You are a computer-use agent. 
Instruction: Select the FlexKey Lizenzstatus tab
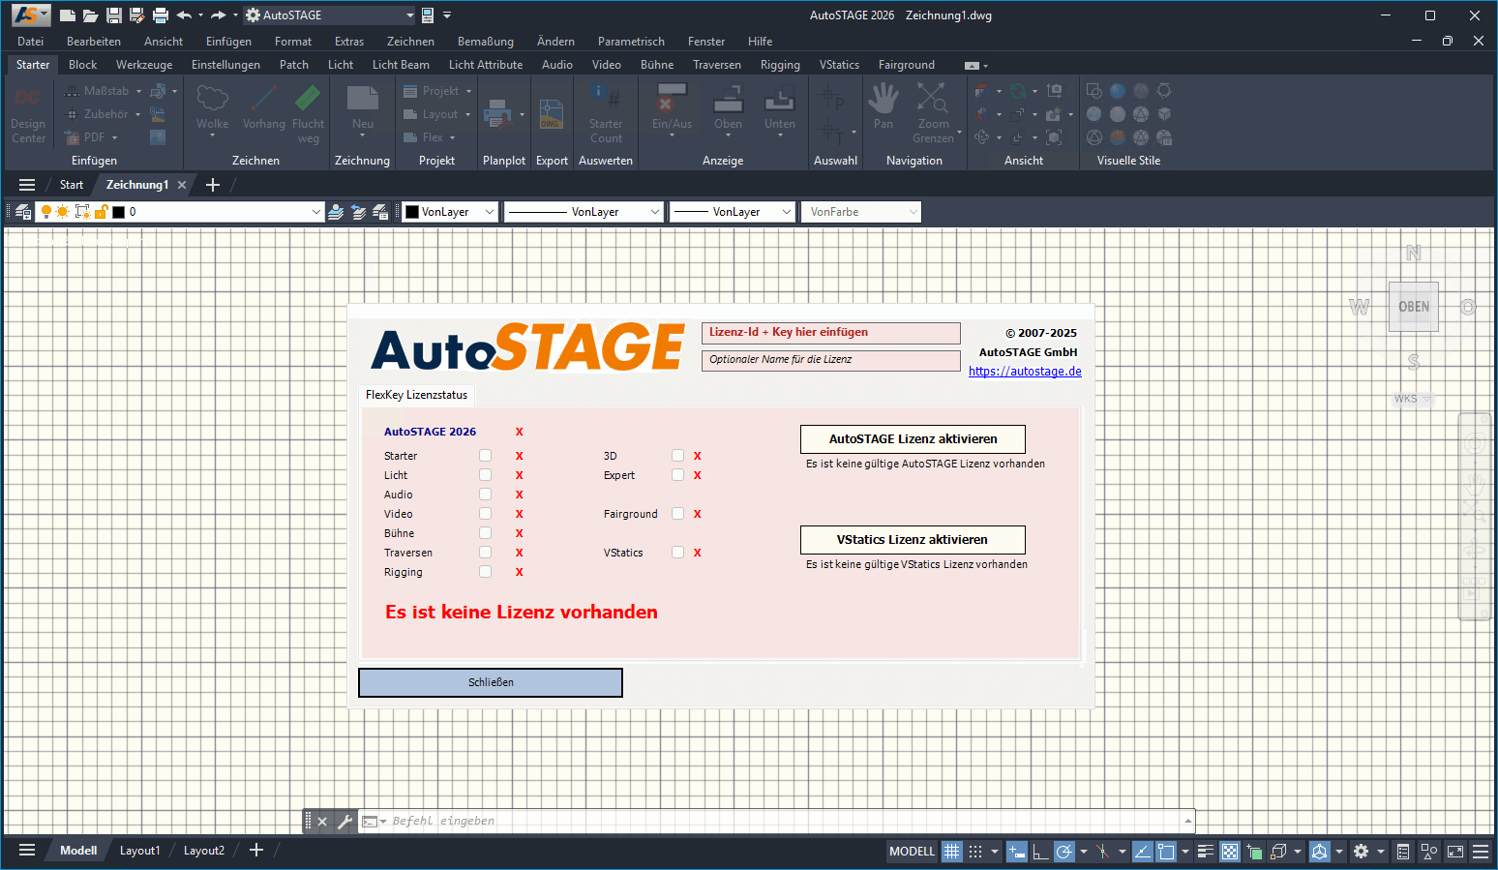(416, 395)
